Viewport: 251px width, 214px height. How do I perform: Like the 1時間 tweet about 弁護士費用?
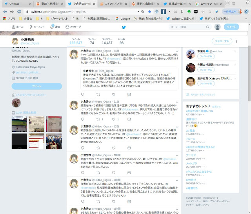[114, 173]
